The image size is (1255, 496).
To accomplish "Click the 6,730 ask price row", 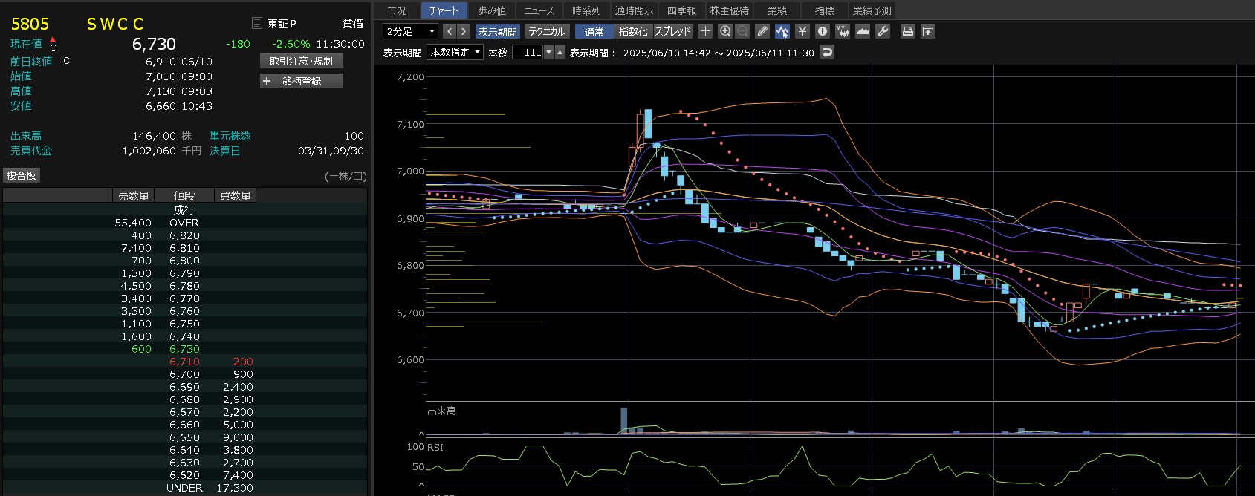I will click(184, 349).
